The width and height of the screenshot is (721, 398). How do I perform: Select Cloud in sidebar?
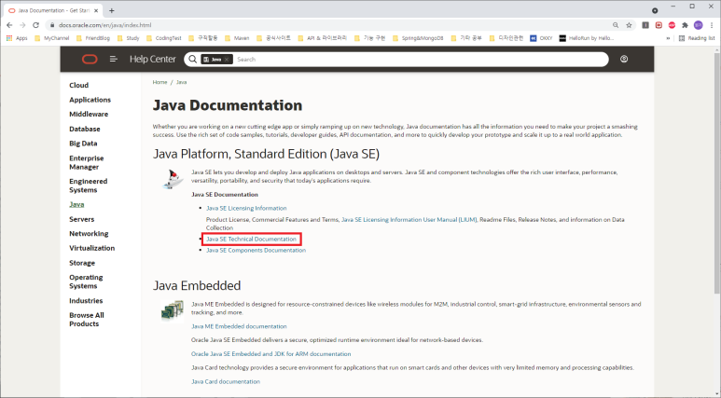coord(78,86)
